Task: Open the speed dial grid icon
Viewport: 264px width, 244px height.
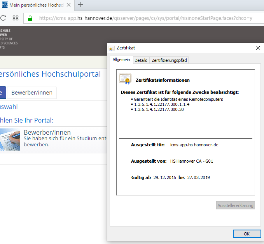Action: pyautogui.click(x=16, y=18)
